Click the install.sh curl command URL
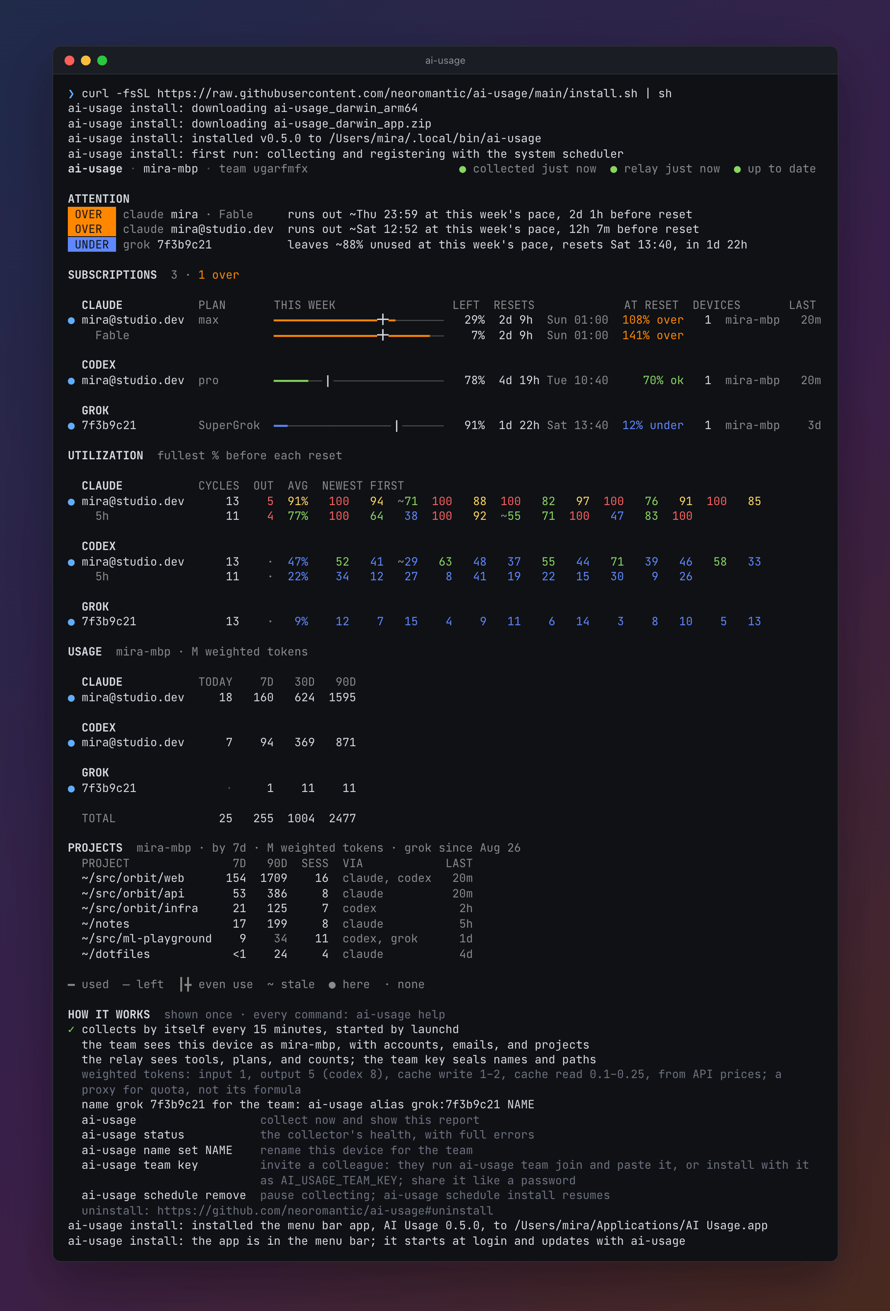890x1311 pixels. click(397, 94)
